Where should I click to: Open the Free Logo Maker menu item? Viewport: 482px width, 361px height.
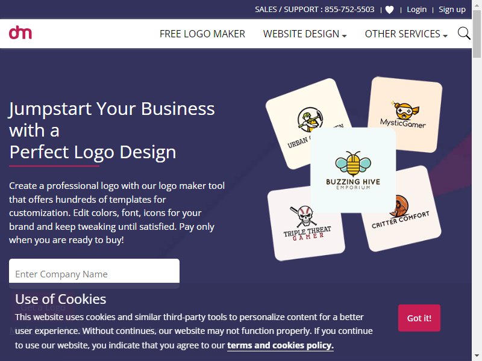click(202, 34)
